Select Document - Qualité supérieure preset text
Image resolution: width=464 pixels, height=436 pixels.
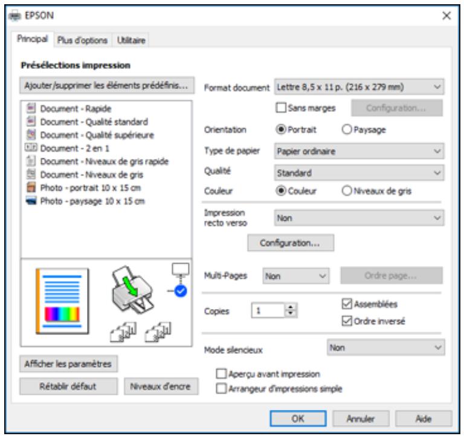pyautogui.click(x=97, y=135)
